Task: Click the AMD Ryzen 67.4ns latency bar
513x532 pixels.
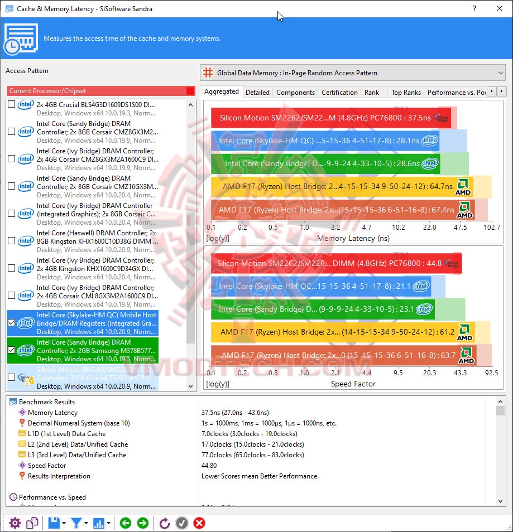Action: pyautogui.click(x=343, y=210)
